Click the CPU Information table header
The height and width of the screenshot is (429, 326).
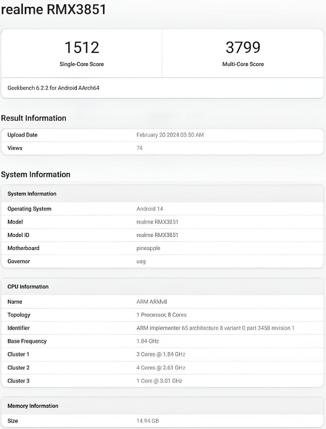pos(28,287)
